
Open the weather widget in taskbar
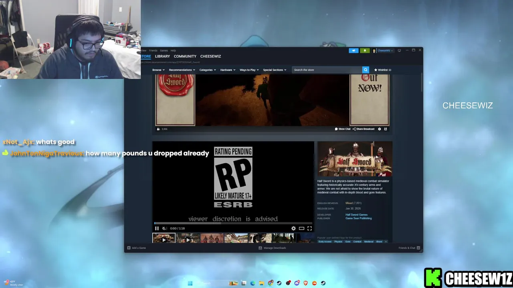tap(13, 283)
